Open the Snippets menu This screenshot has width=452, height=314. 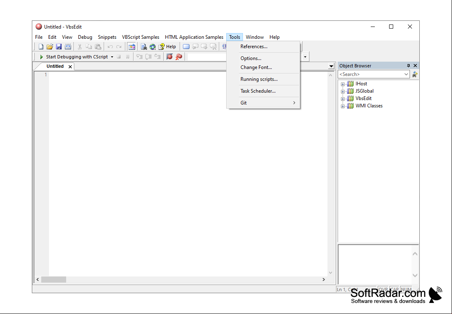click(107, 37)
